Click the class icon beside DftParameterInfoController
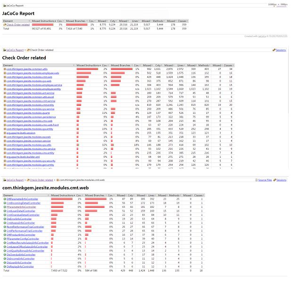291x281 pixels. pos(5,199)
